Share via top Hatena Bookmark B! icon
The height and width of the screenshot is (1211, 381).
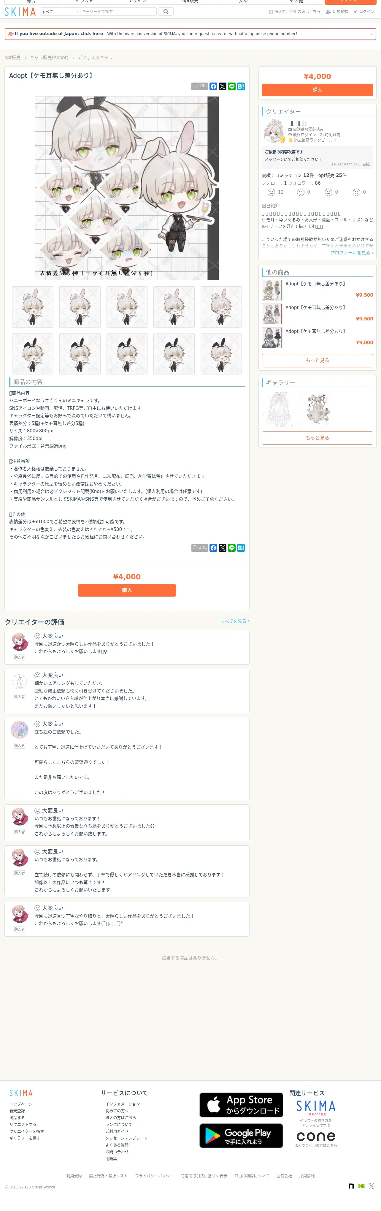pyautogui.click(x=241, y=86)
